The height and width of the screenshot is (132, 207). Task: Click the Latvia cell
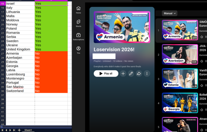(20, 70)
